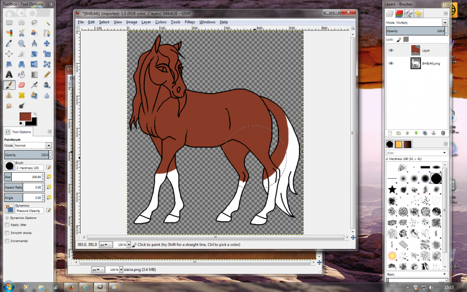The image size is (467, 292).
Task: Choose the Foreground Select tool
Action: 34,33
